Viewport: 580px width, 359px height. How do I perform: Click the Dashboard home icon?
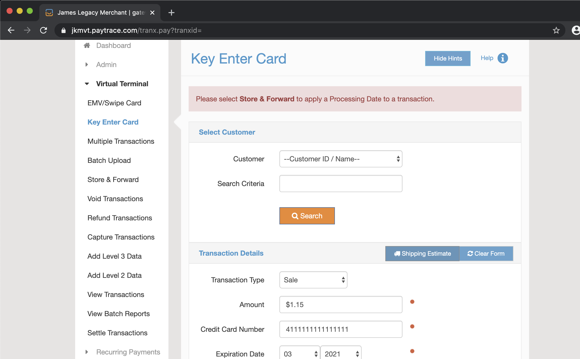(x=87, y=45)
